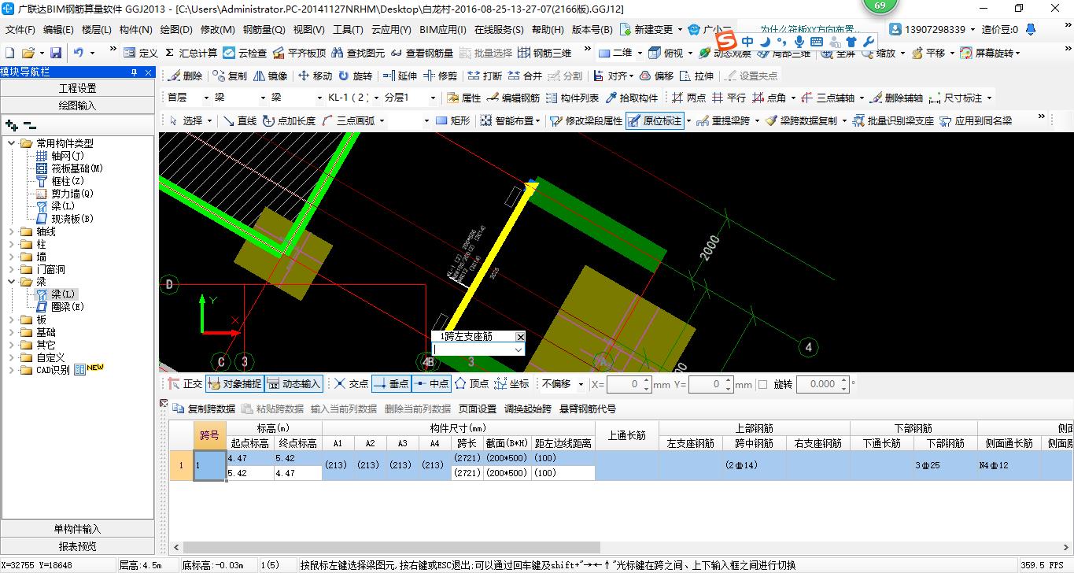Viewport: 1074px width, 573px height.
Task: Open 属性 properties panel
Action: pos(463,98)
